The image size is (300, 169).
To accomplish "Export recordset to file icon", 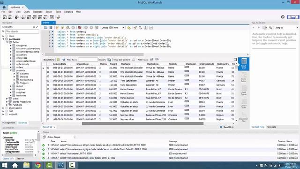I will click(109, 60).
